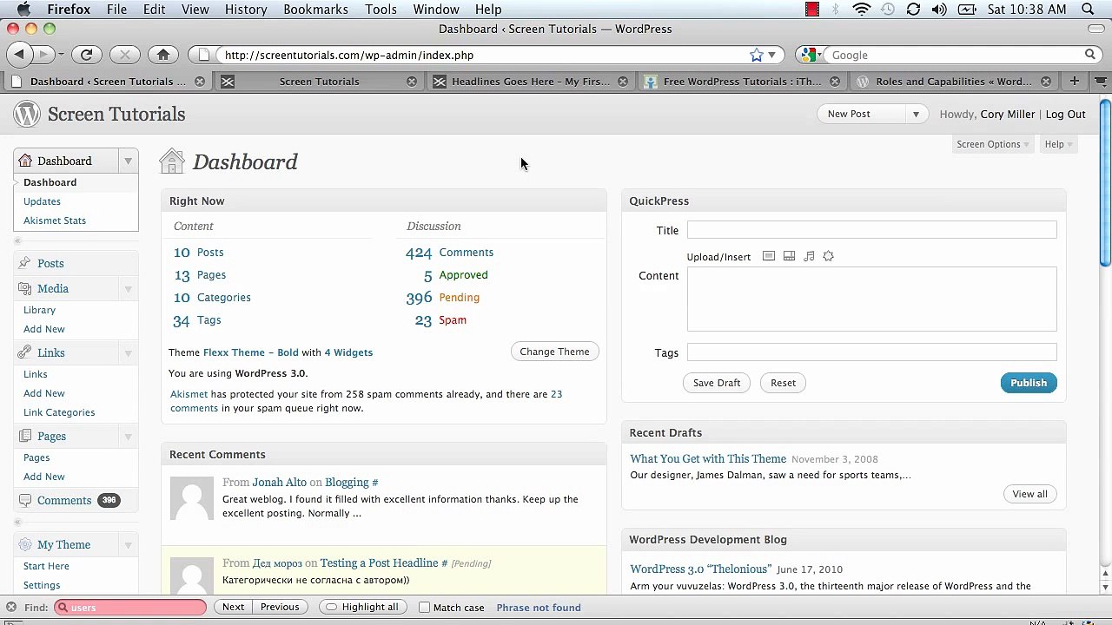Click the Save Draft button

717,383
